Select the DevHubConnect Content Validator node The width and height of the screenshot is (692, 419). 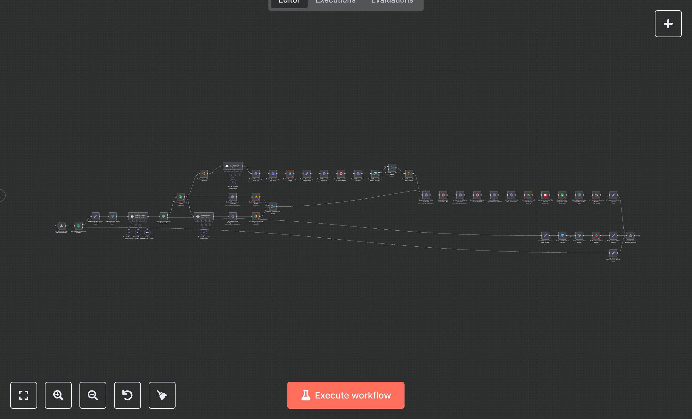(78, 226)
